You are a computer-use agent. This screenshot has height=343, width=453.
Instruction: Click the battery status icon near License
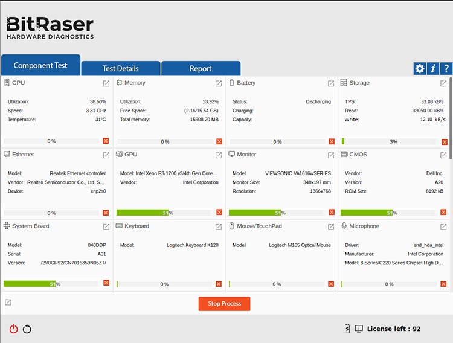(x=347, y=329)
